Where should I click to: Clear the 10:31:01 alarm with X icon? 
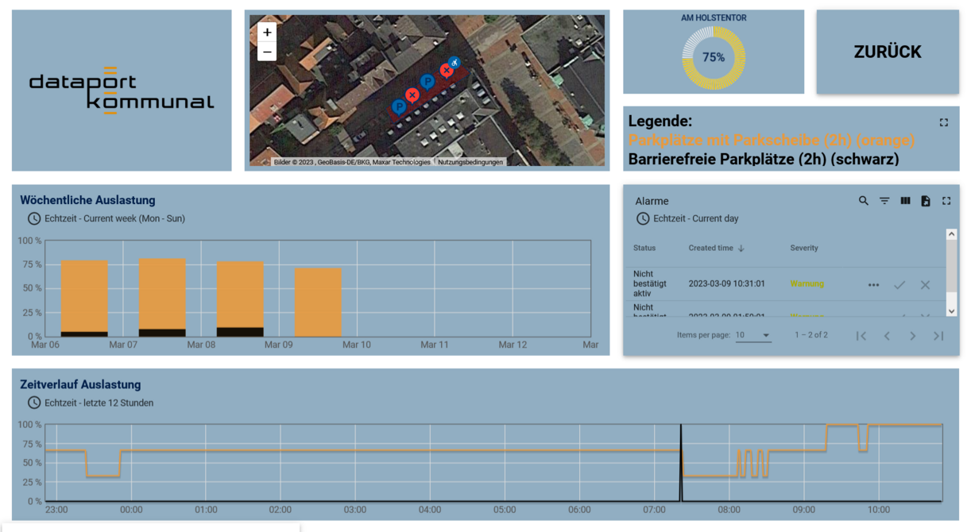click(x=925, y=284)
